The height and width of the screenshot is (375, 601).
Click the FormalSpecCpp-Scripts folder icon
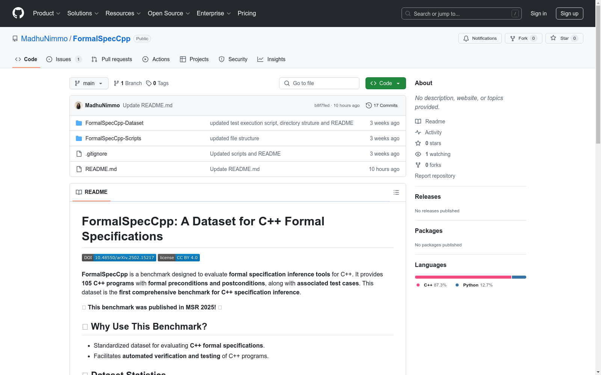point(79,138)
